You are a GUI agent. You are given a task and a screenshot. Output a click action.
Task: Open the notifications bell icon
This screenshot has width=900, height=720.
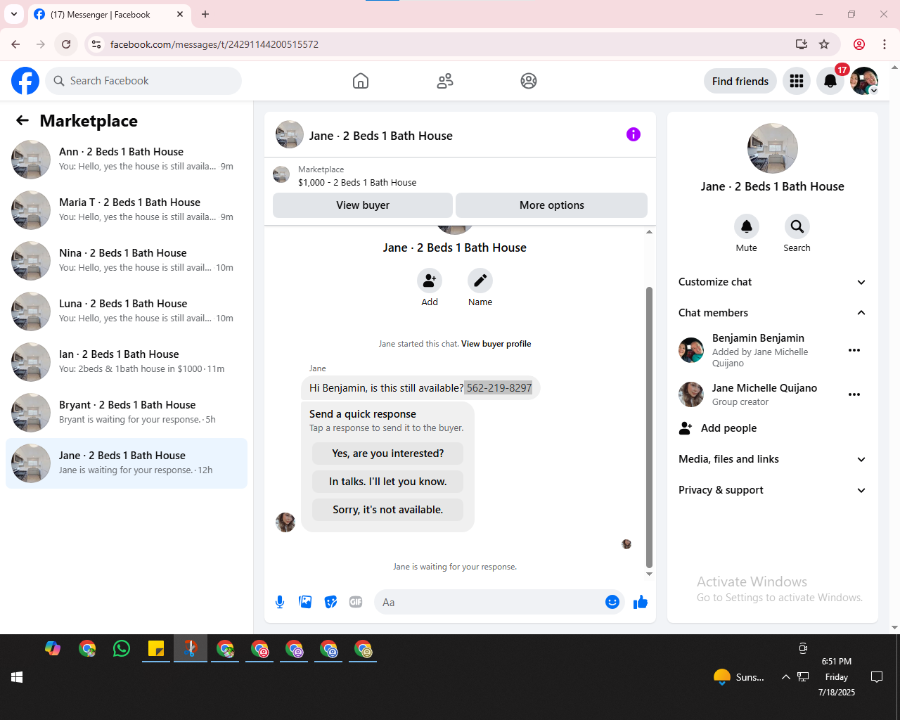point(830,81)
